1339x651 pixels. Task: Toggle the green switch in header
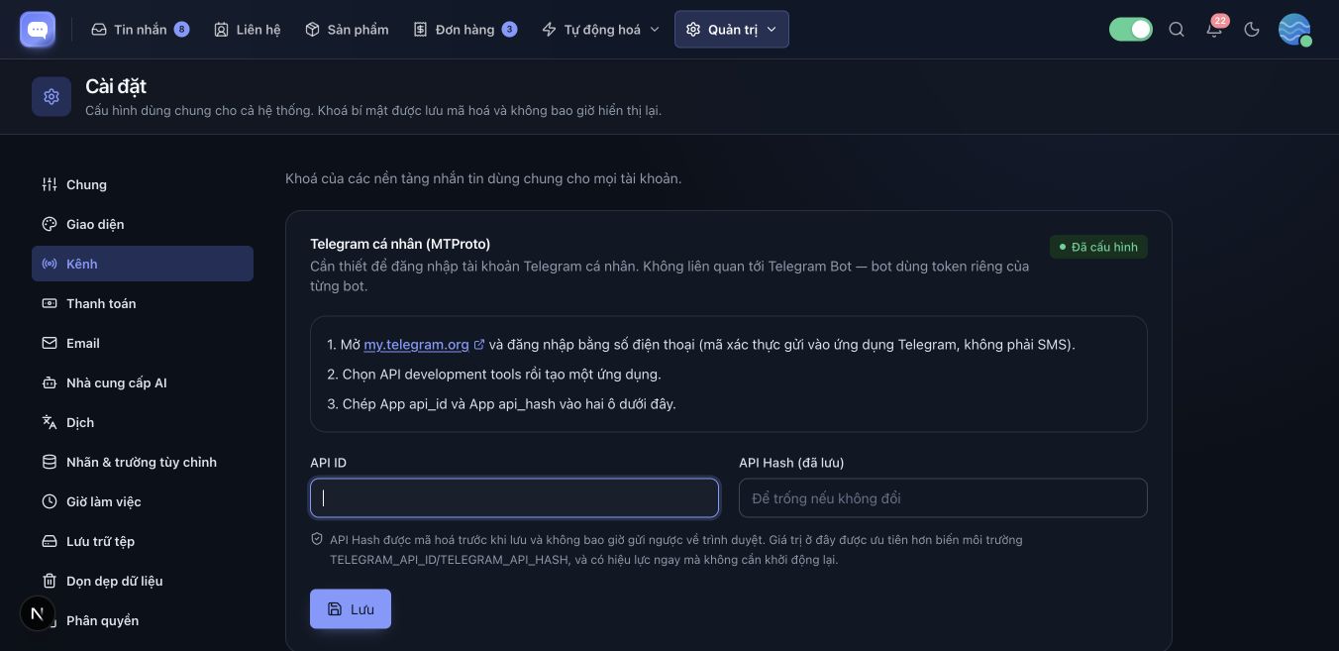click(x=1131, y=30)
